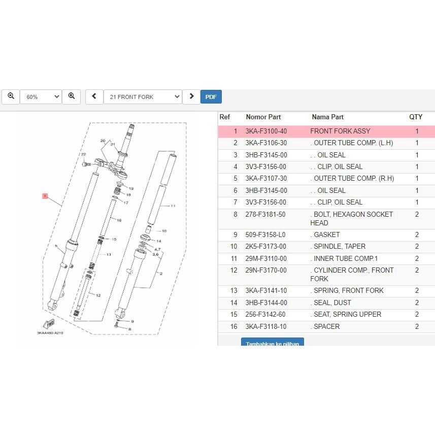Select the GASKET part row
The height and width of the screenshot is (435, 435).
coord(327,235)
